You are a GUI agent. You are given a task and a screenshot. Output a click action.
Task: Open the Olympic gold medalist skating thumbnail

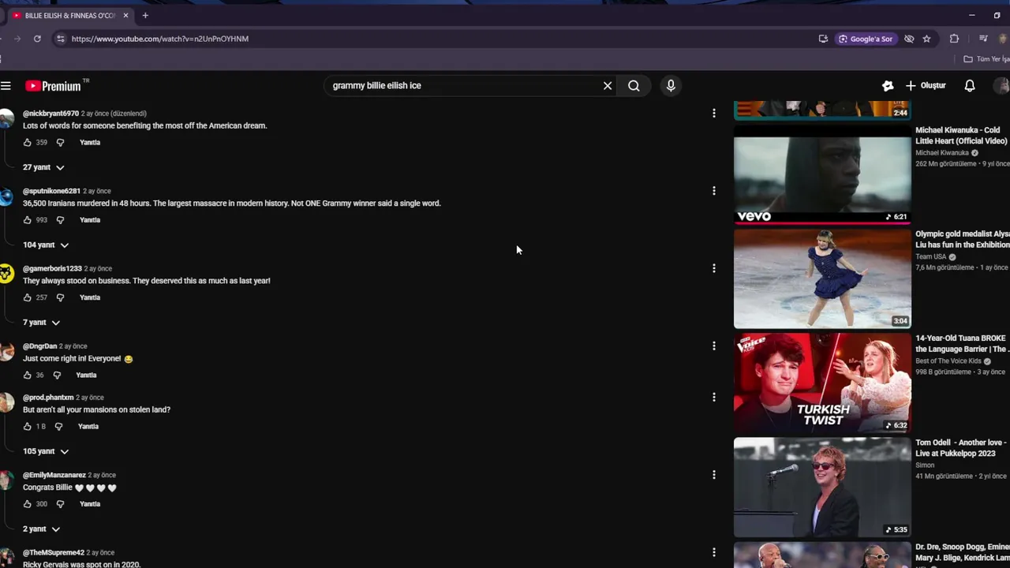[822, 278]
